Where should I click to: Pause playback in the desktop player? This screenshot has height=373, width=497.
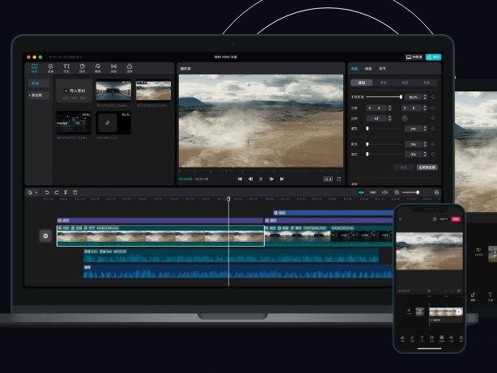(x=261, y=179)
